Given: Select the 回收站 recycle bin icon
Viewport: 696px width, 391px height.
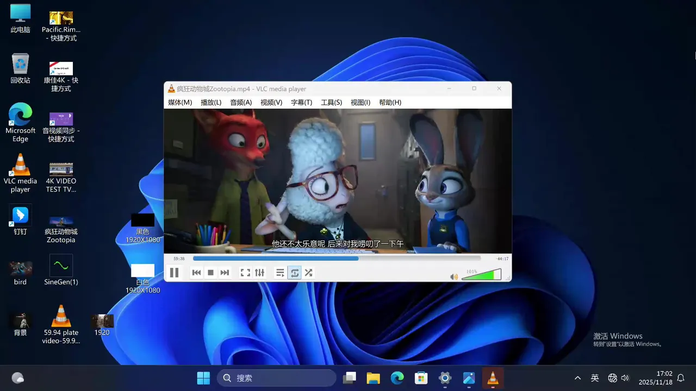Looking at the screenshot, I should point(20,68).
